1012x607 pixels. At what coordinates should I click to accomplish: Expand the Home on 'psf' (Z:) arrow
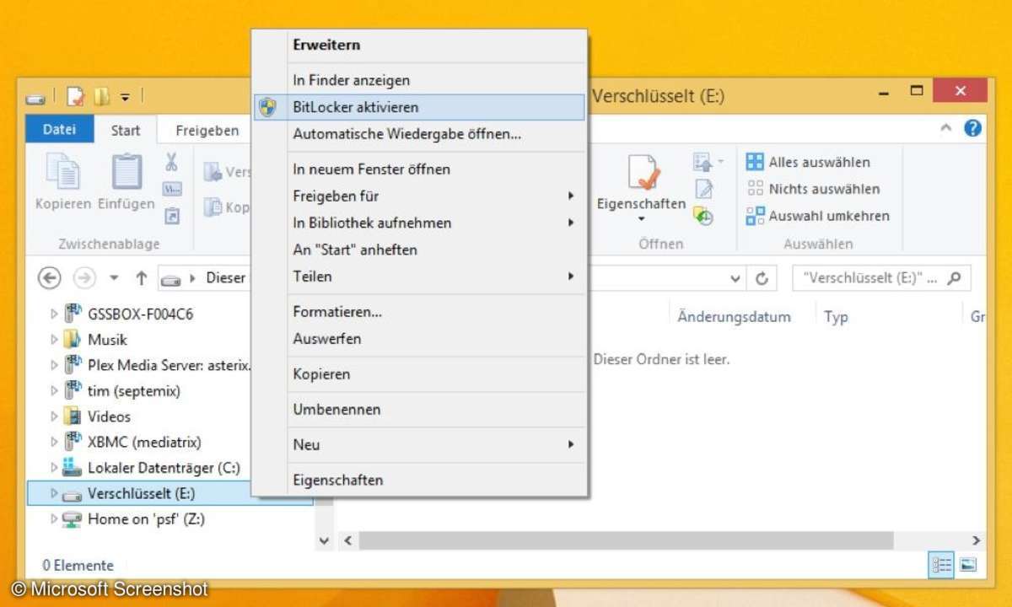(54, 519)
